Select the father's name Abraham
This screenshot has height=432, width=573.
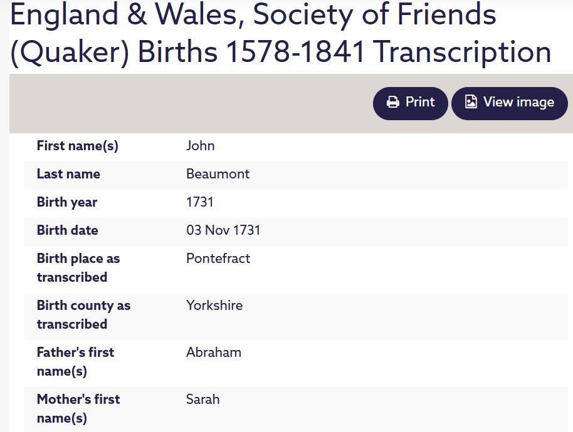[214, 352]
